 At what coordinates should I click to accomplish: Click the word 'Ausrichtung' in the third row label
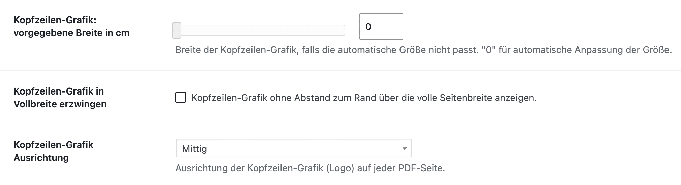(41, 158)
